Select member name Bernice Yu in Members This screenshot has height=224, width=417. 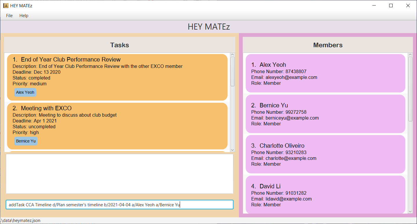(274, 105)
